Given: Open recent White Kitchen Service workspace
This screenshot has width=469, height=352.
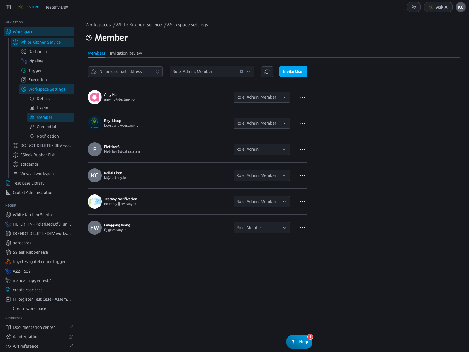Looking at the screenshot, I should point(39,215).
